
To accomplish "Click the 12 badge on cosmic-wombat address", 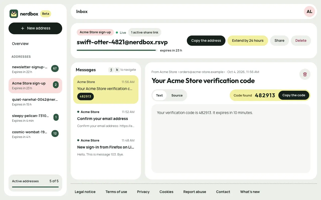I will tap(55, 133).
